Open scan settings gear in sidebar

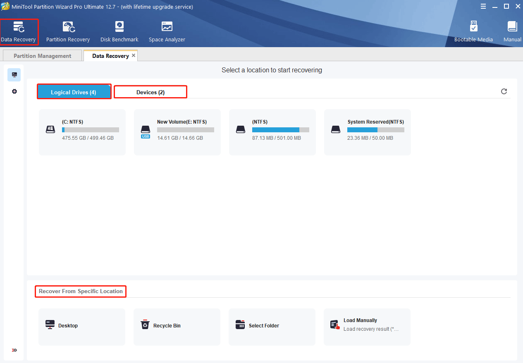click(x=14, y=91)
